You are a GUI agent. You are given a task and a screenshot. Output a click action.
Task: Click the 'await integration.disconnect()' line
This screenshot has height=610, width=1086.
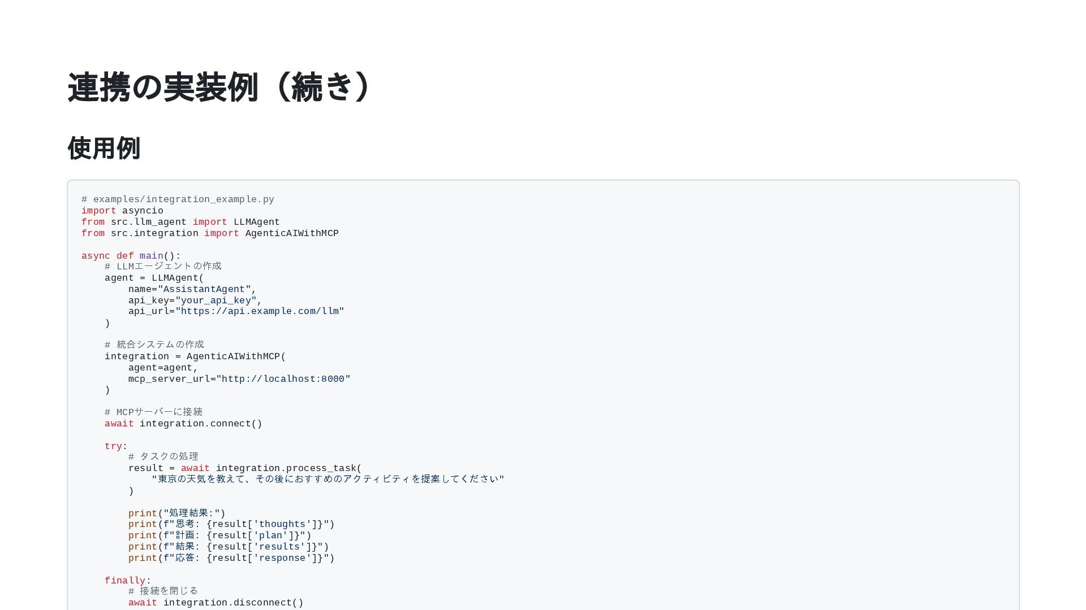click(x=216, y=603)
